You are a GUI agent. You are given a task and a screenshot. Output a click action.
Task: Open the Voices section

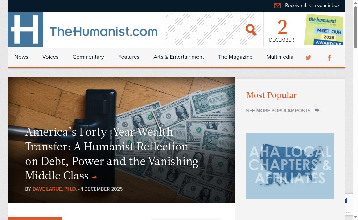tap(50, 57)
